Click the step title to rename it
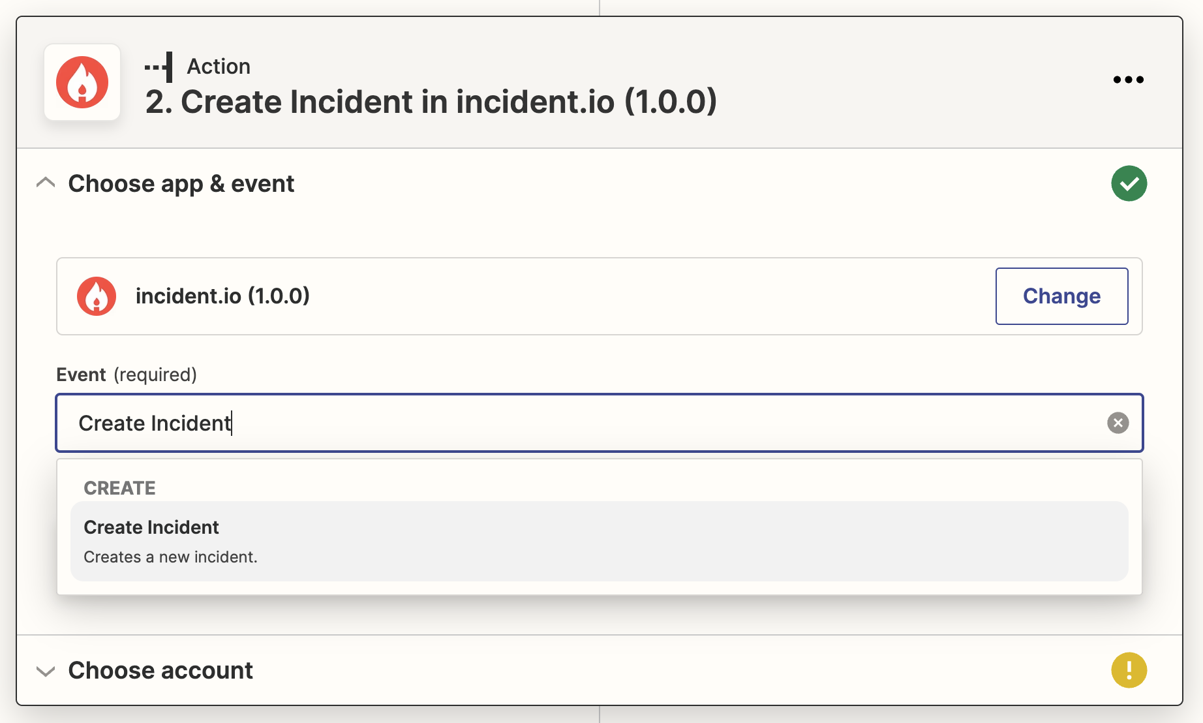Viewport: 1203px width, 723px height. coord(431,102)
